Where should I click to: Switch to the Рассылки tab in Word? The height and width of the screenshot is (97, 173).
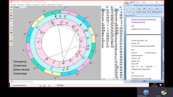[151, 5]
